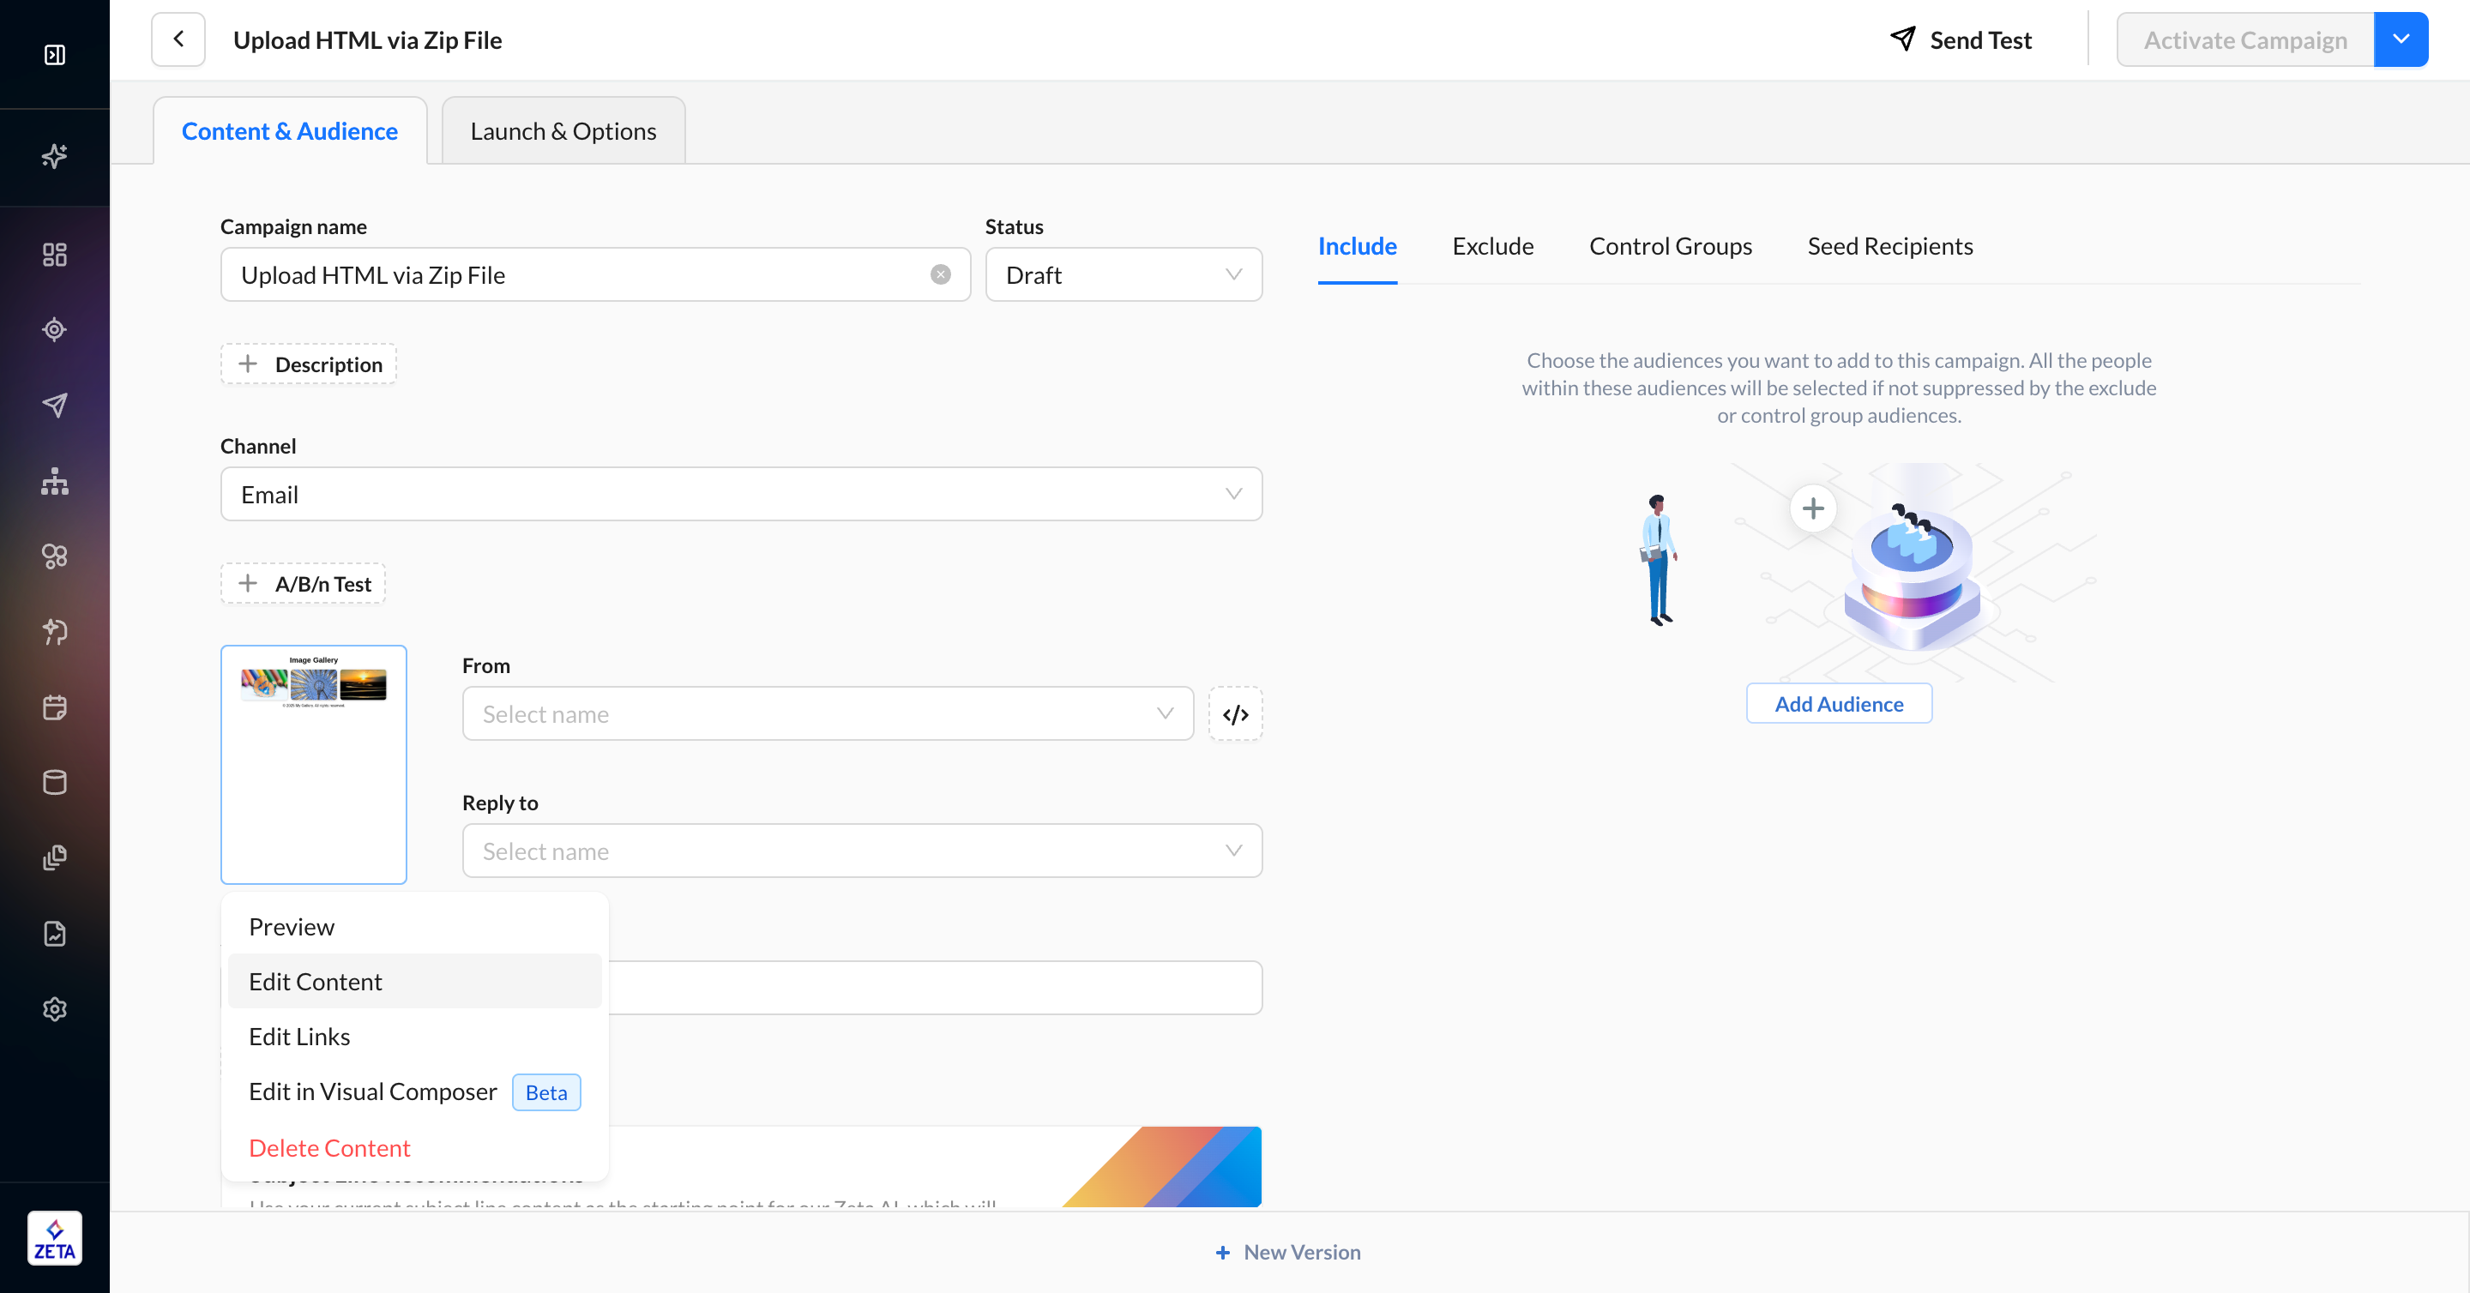Select the Exclude audience tab
The height and width of the screenshot is (1293, 2470).
tap(1492, 246)
